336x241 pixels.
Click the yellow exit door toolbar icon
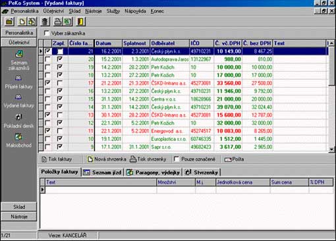[80, 22]
